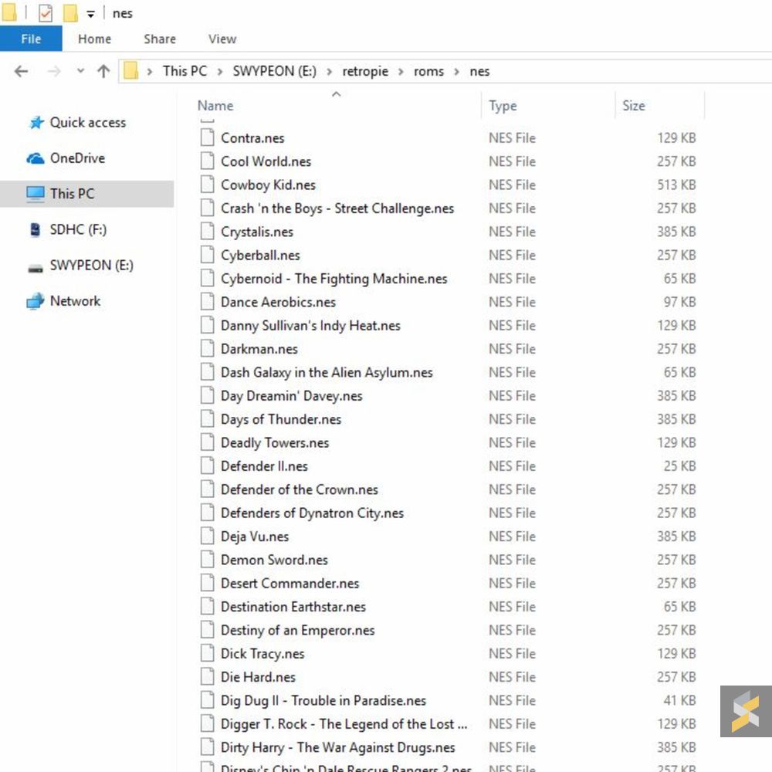
Task: Click the file icon of Die Hard.nes
Action: click(x=207, y=676)
